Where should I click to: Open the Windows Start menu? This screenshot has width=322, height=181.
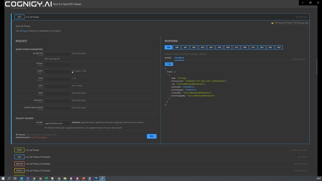point(3,178)
